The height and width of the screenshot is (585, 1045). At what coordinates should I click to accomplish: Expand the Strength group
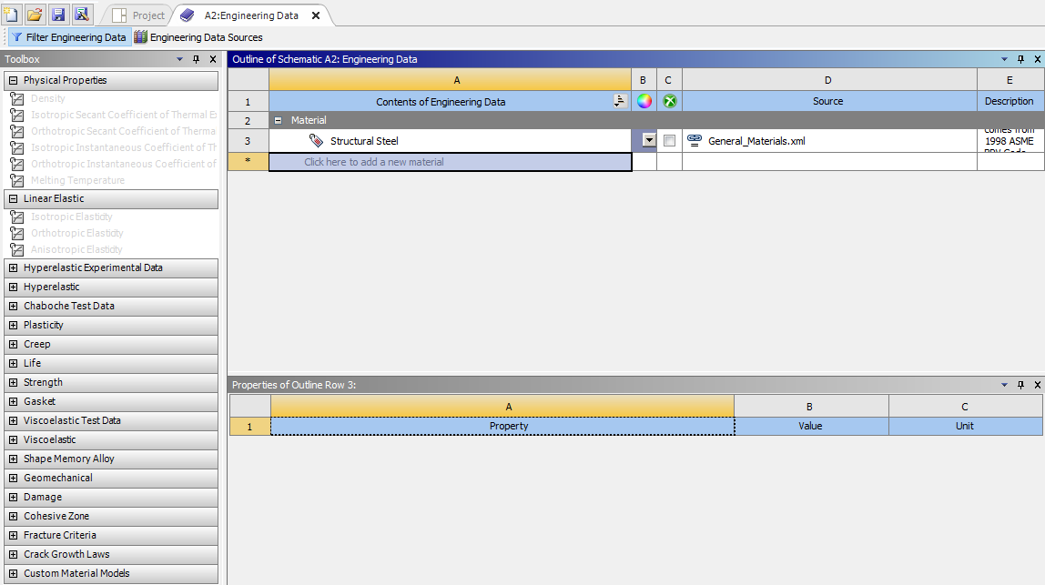coord(14,382)
